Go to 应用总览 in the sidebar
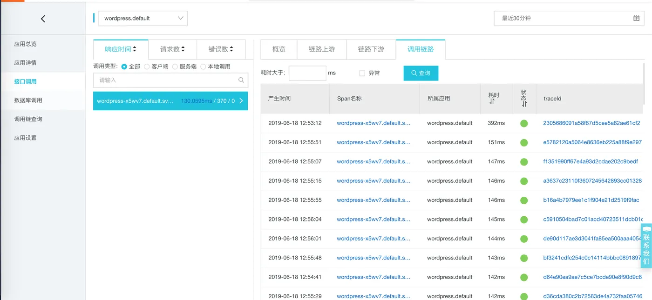 point(26,44)
